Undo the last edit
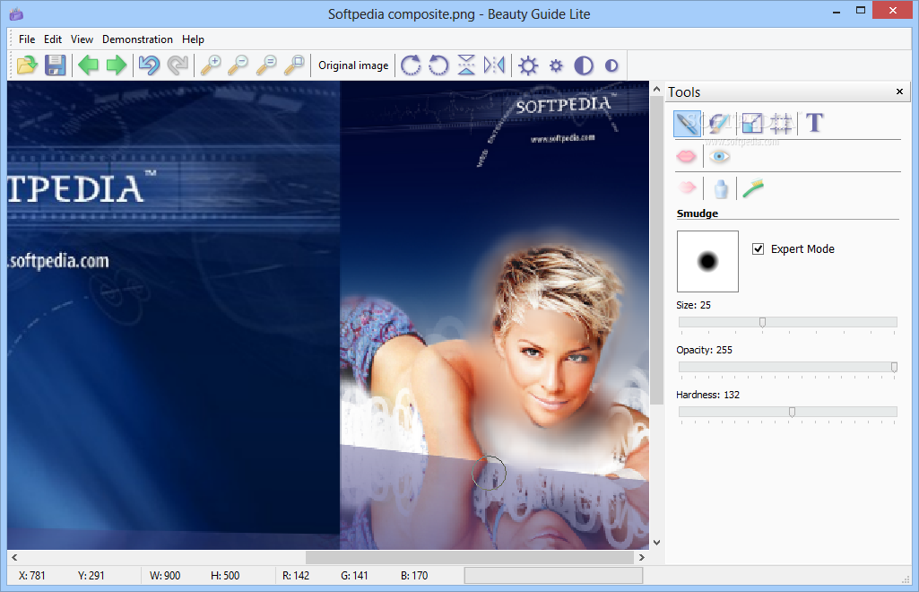 [x=149, y=65]
